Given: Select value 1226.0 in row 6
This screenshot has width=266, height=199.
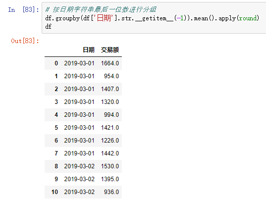Looking at the screenshot, I should click(110, 141).
